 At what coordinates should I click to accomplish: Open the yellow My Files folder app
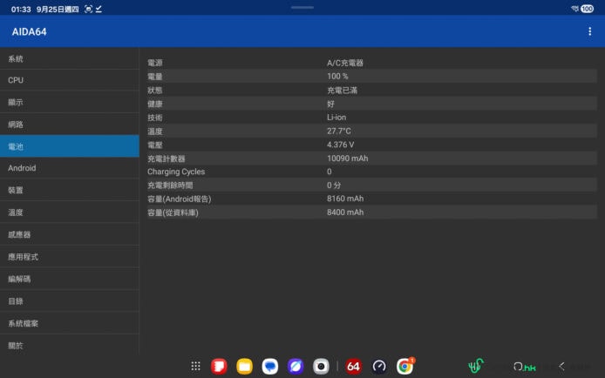pos(244,366)
